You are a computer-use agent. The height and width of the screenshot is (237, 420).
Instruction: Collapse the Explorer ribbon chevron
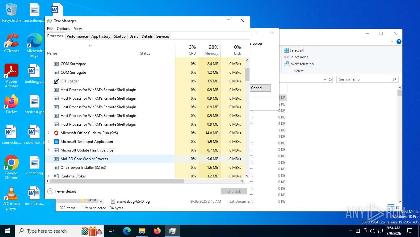(x=393, y=42)
